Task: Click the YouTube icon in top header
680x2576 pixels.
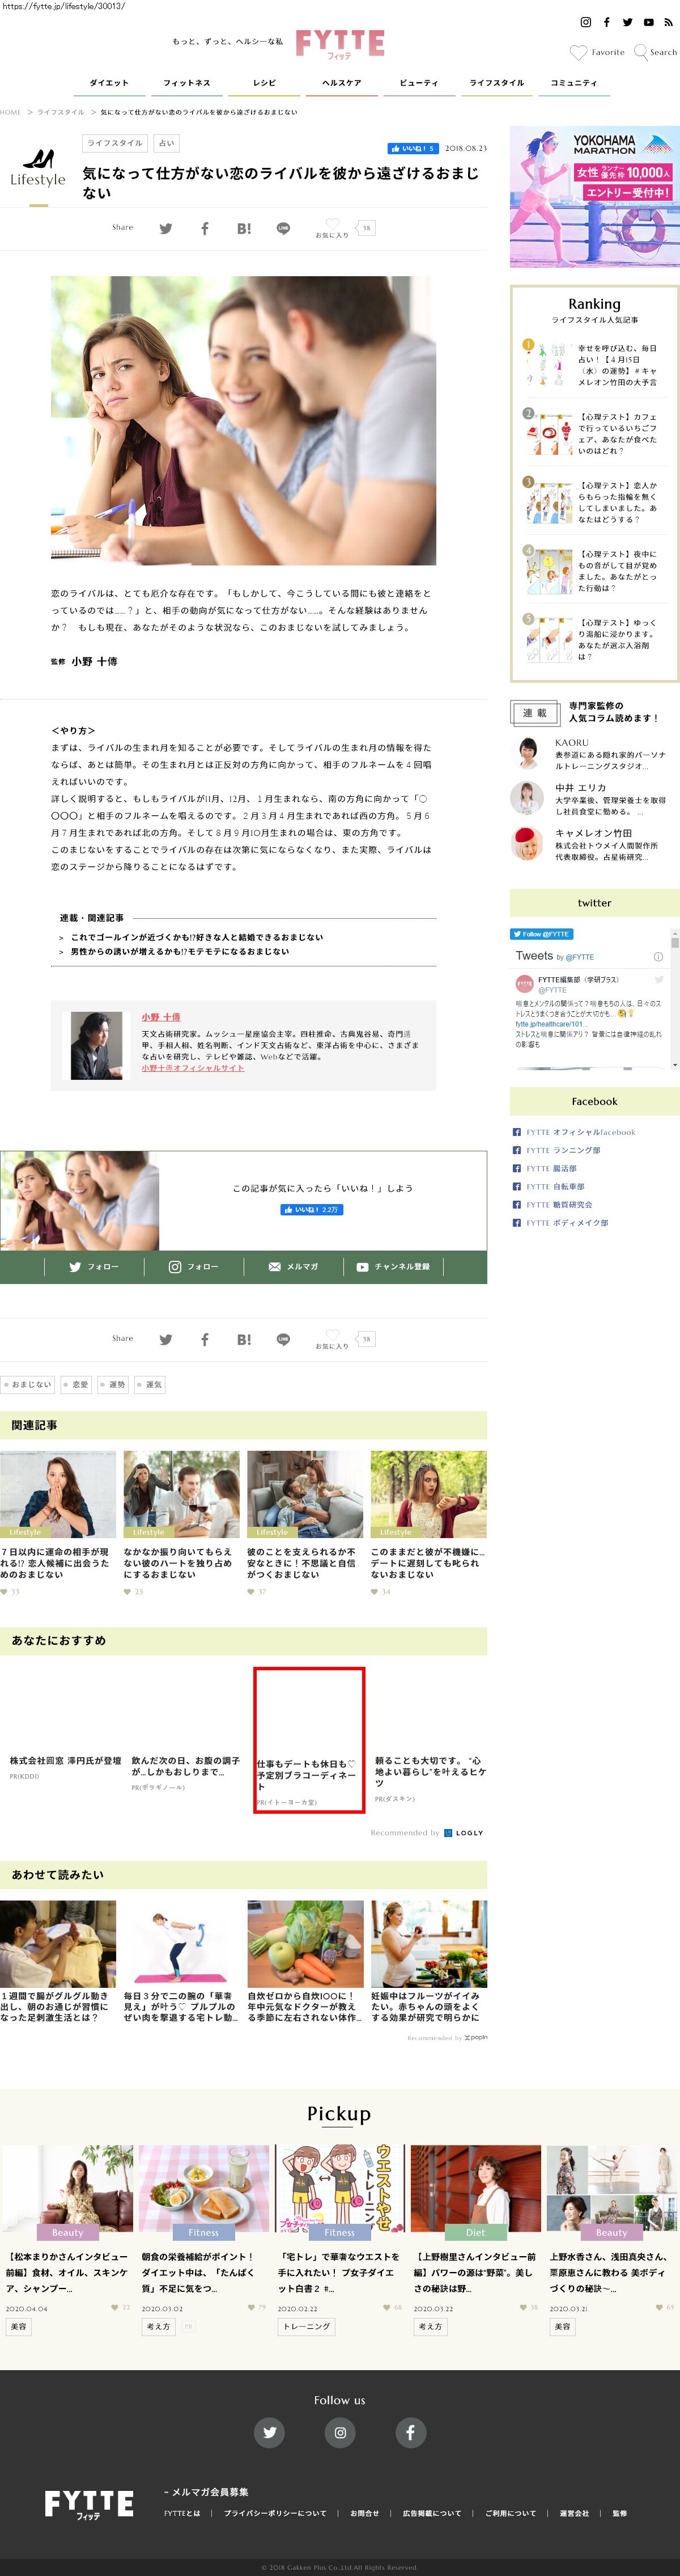Action: [x=648, y=22]
